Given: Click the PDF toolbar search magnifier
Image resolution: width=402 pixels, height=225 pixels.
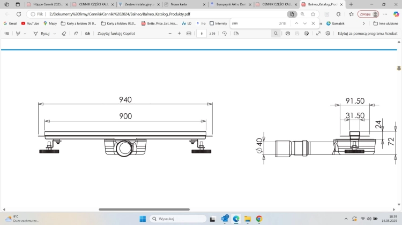Looking at the screenshot, I should (276, 34).
